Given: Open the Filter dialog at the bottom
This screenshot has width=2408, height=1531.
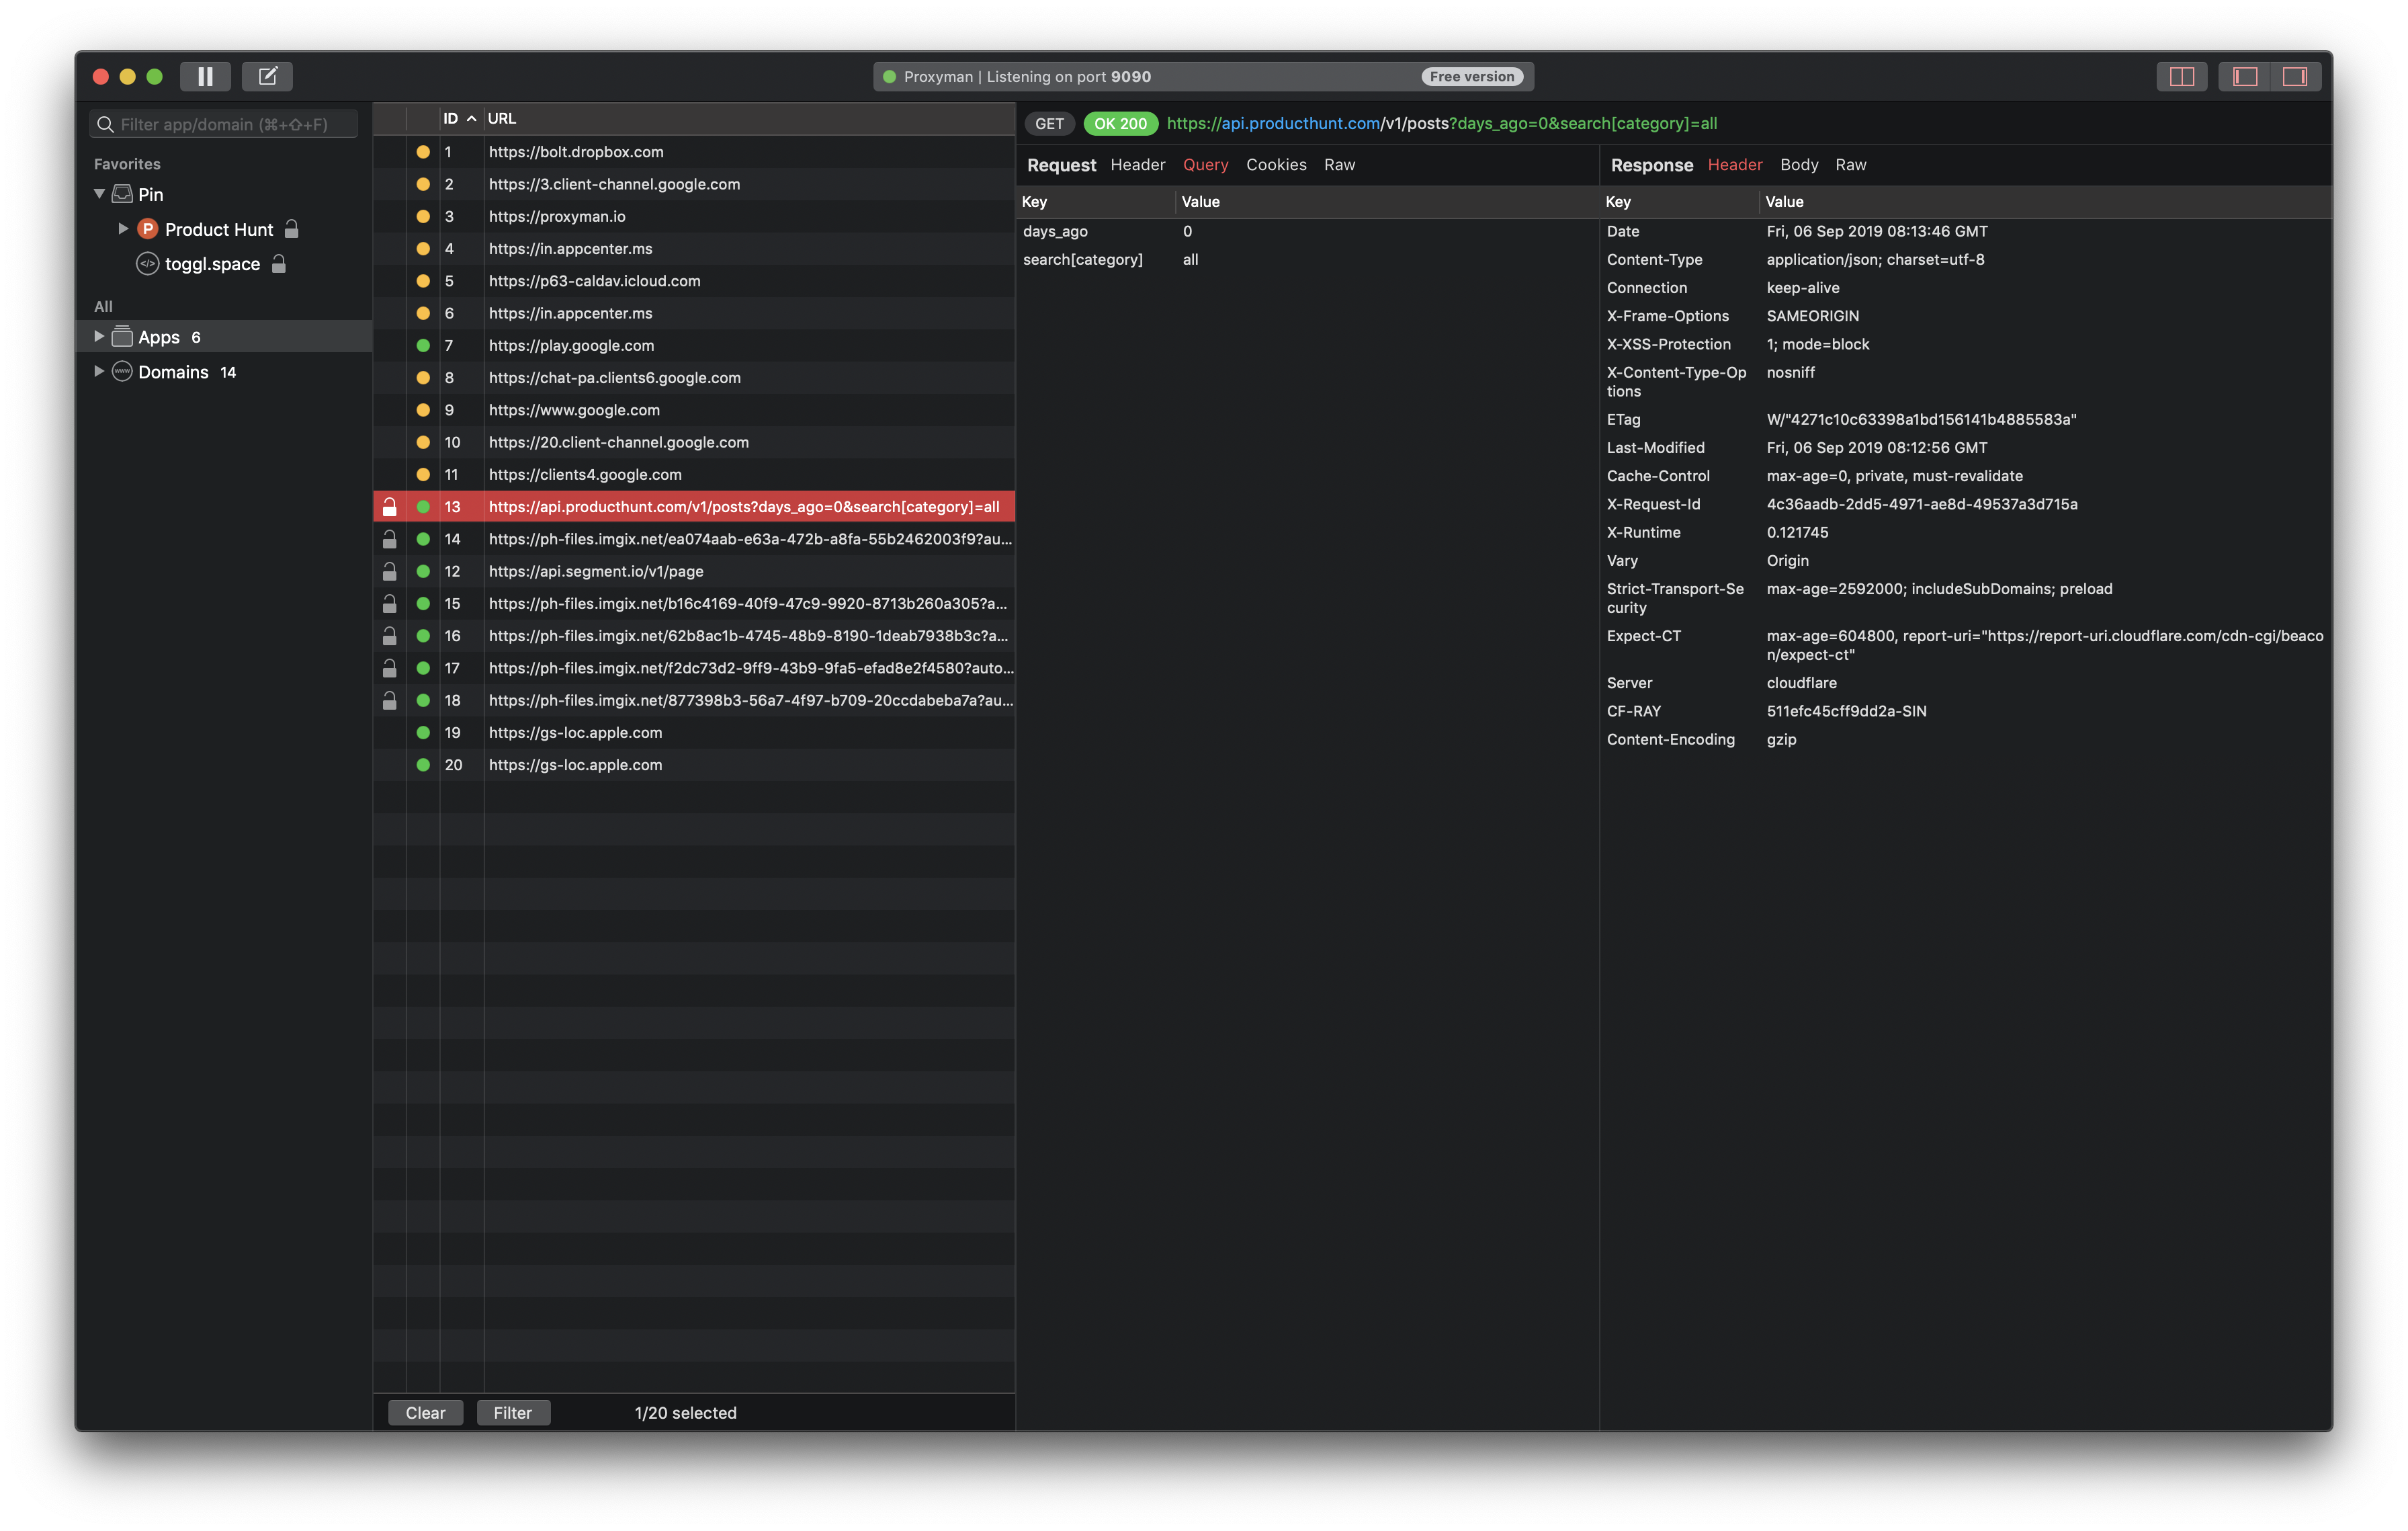Looking at the screenshot, I should pos(513,1412).
